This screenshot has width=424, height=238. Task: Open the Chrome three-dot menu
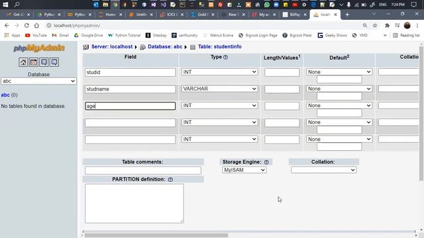417,25
